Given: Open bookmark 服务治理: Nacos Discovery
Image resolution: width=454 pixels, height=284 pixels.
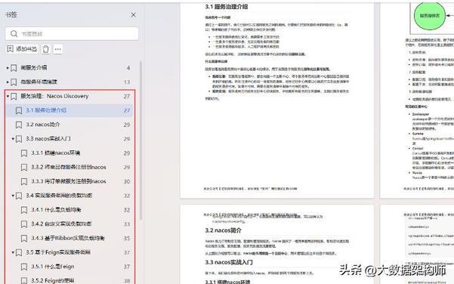Looking at the screenshot, I should click(54, 96).
